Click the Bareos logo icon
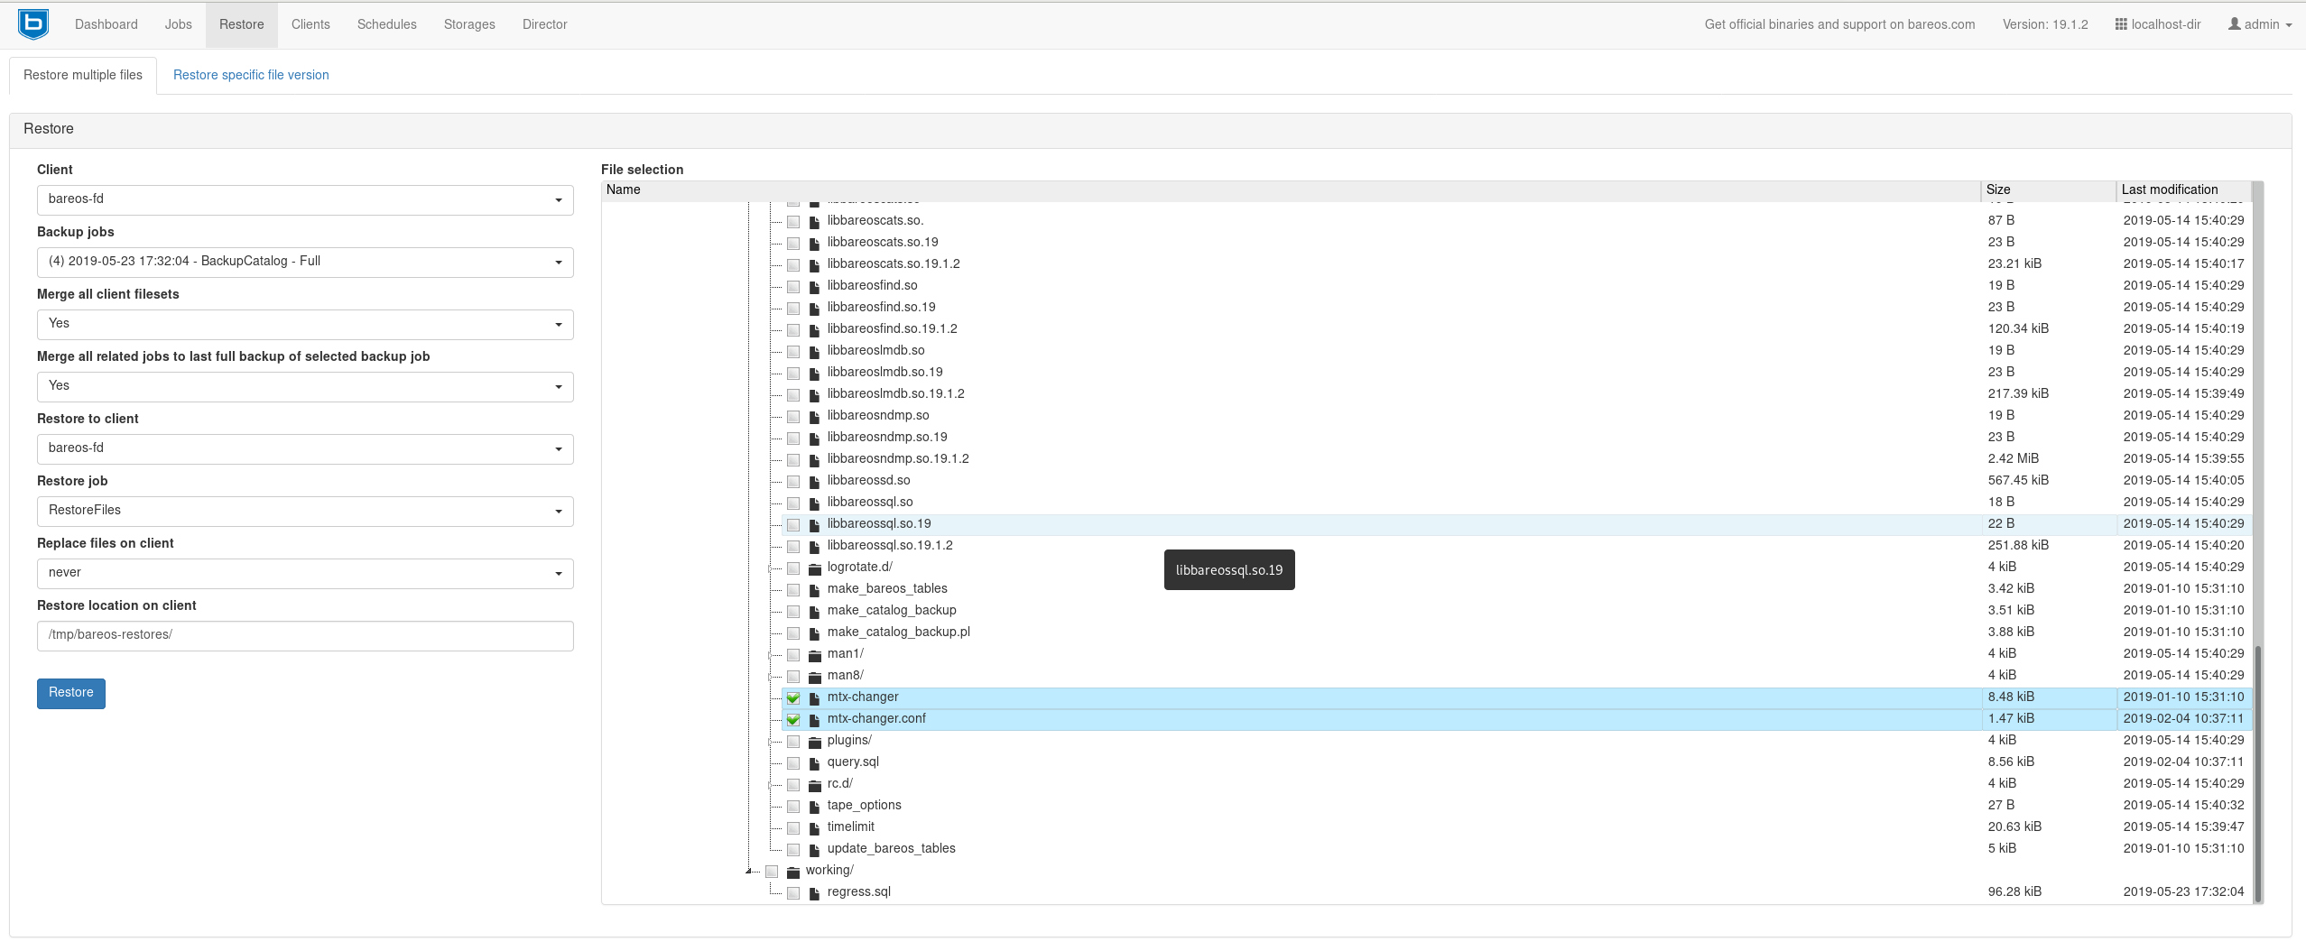 pyautogui.click(x=32, y=23)
